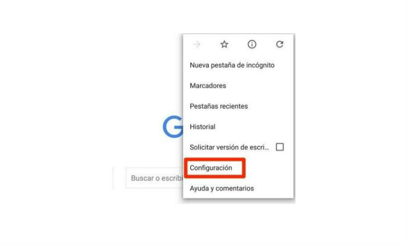Go forward using the greyed arrow
The width and height of the screenshot is (407, 245).
[x=197, y=45]
